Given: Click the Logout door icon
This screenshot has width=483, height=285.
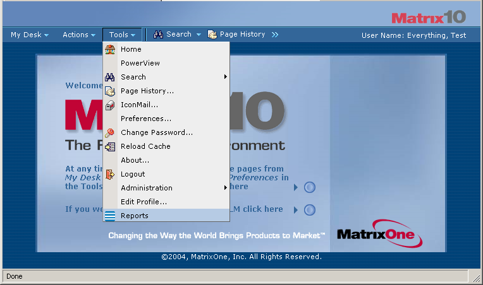Looking at the screenshot, I should click(x=110, y=174).
